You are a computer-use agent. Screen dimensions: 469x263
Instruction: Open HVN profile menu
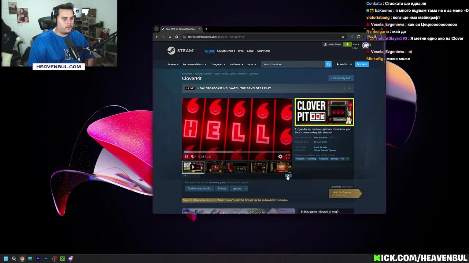point(241,51)
